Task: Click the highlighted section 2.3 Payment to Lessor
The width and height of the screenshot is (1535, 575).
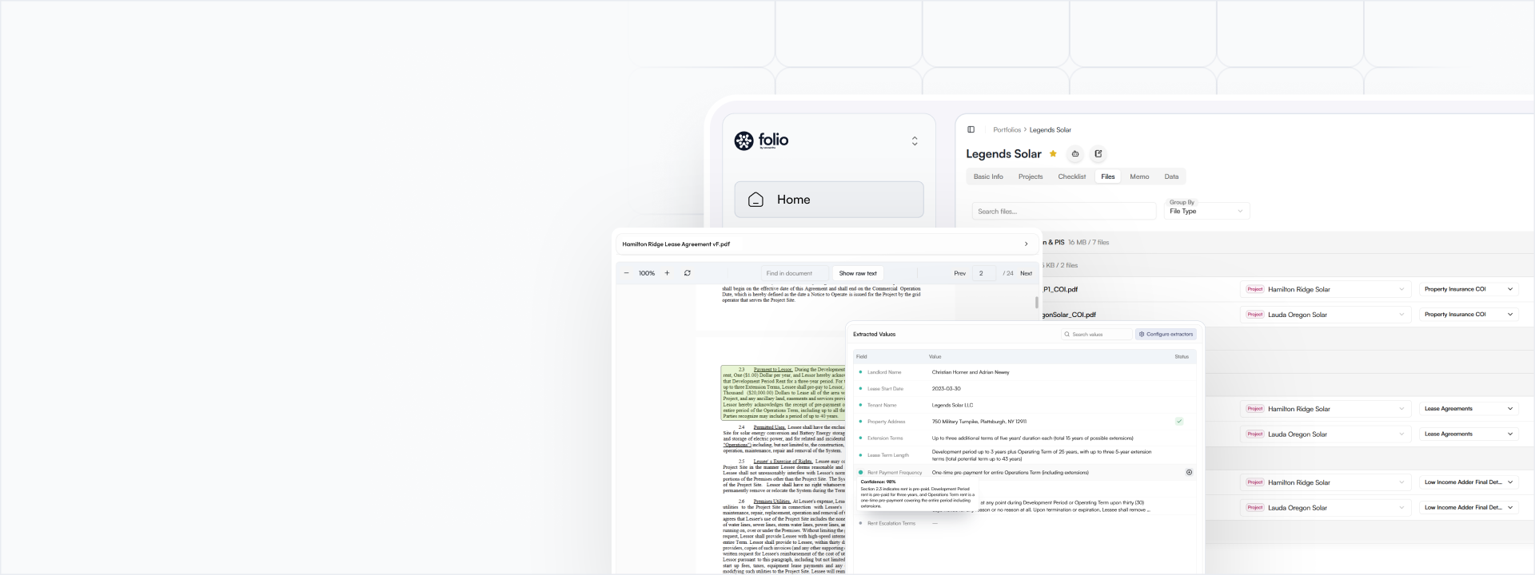Action: tap(783, 393)
